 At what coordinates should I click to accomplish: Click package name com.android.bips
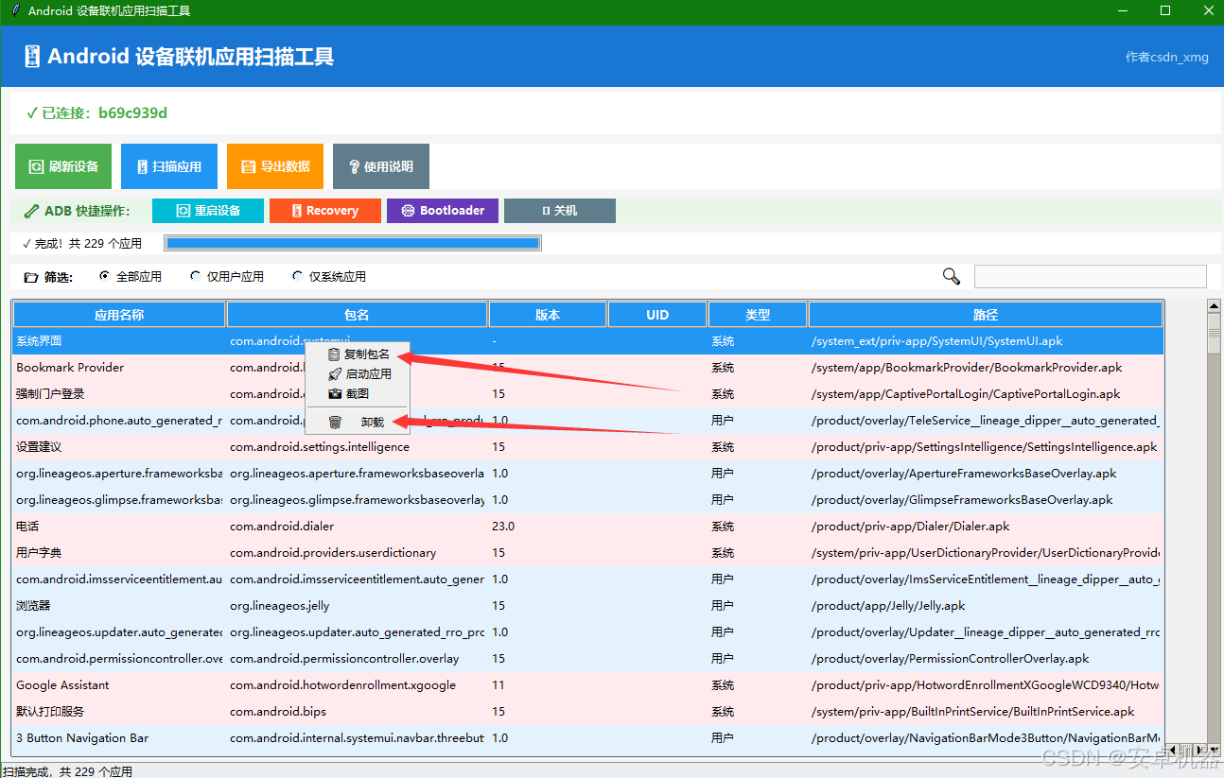click(x=276, y=712)
